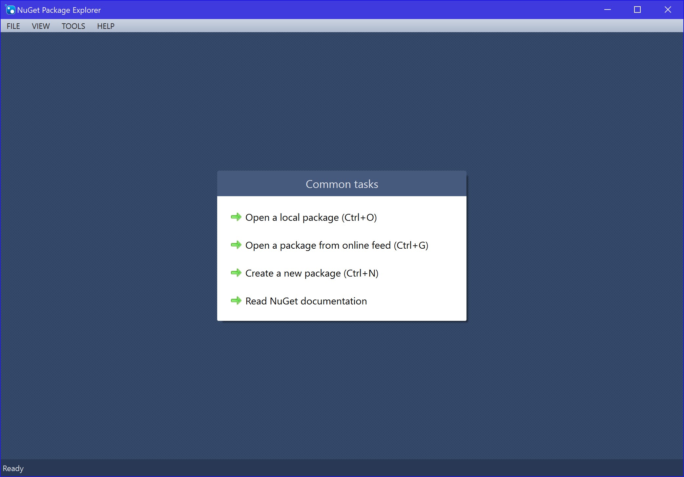684x477 pixels.
Task: Open the HELP menu
Action: (x=105, y=26)
